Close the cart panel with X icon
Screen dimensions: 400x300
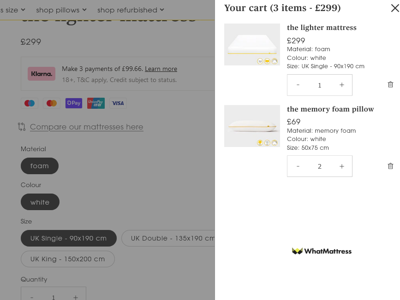[394, 8]
